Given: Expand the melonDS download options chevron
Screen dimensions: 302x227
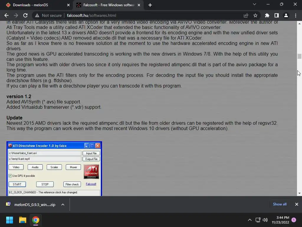Looking at the screenshot, I should click(x=63, y=205).
